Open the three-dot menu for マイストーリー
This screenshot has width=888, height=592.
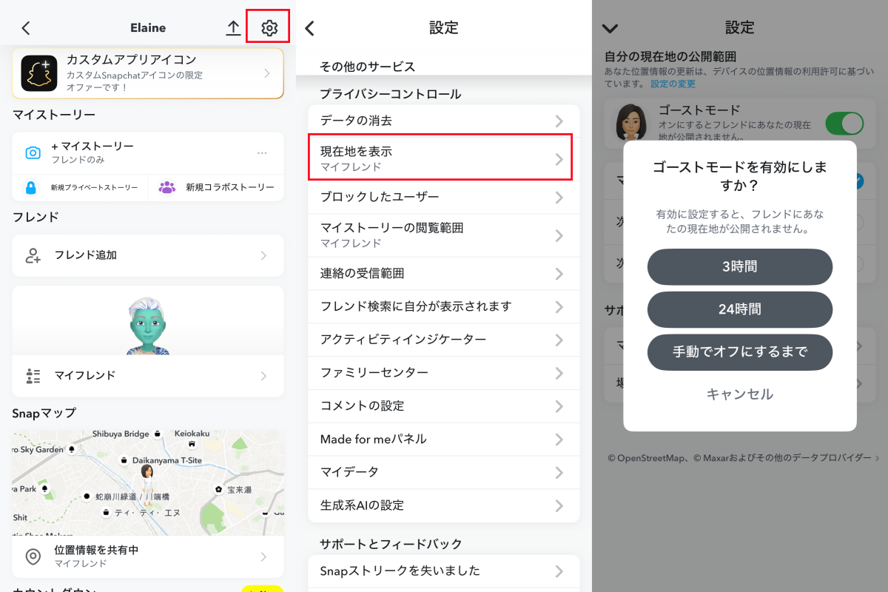[x=262, y=152]
